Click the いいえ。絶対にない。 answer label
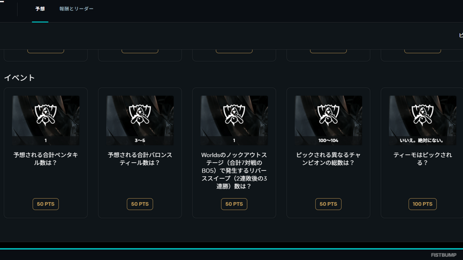 point(422,141)
